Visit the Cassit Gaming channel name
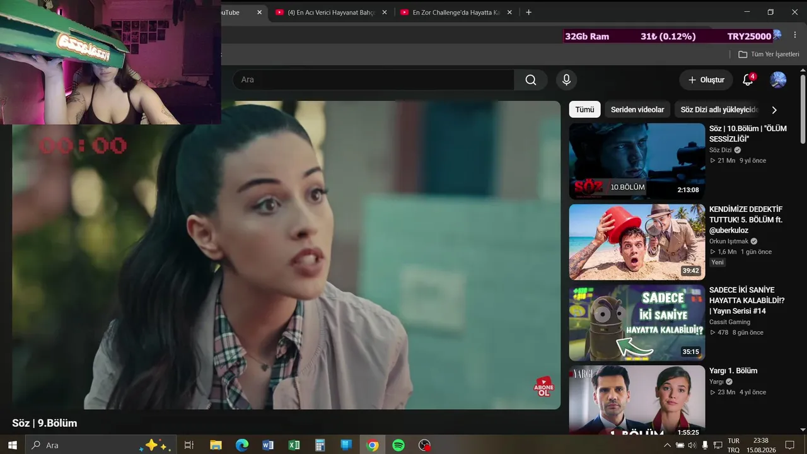Screen dimensions: 807x454 click(x=729, y=322)
